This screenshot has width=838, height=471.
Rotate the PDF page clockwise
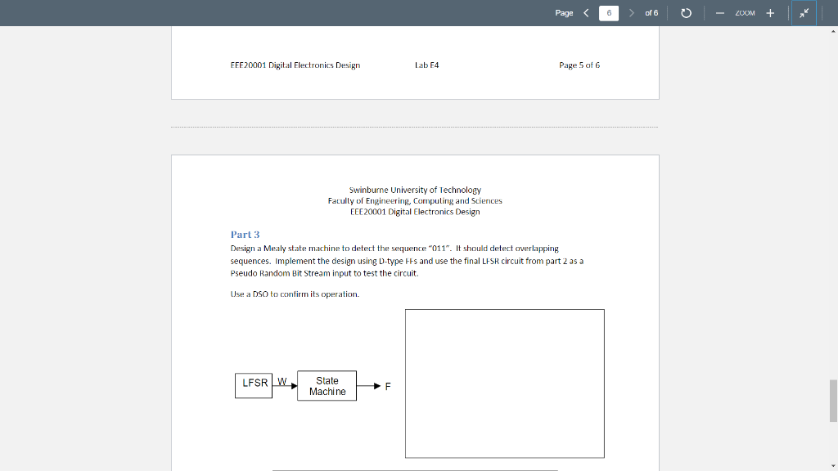click(686, 12)
